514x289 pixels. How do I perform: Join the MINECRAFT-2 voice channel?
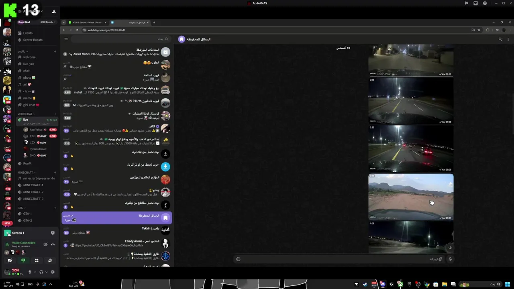click(x=33, y=192)
